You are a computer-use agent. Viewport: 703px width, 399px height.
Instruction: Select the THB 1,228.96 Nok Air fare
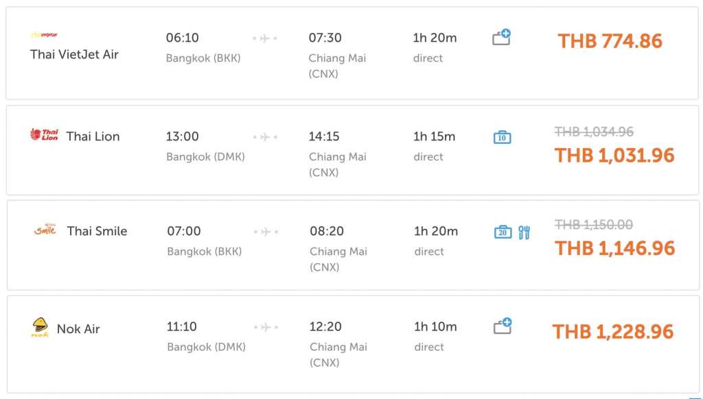613,332
